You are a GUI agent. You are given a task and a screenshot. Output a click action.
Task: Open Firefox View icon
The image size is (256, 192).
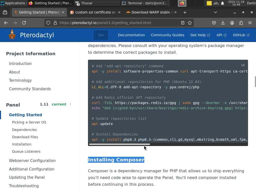pos(5,12)
